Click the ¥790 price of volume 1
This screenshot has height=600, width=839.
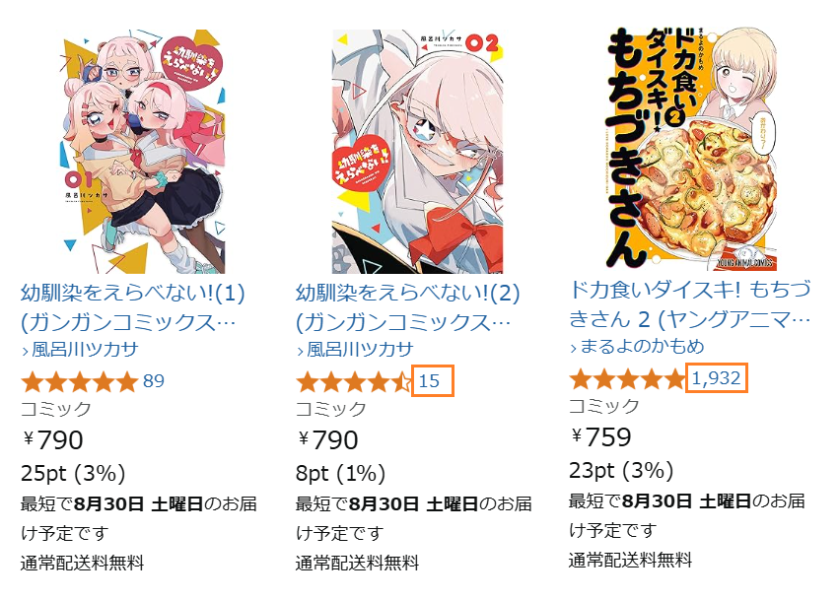pyautogui.click(x=53, y=440)
